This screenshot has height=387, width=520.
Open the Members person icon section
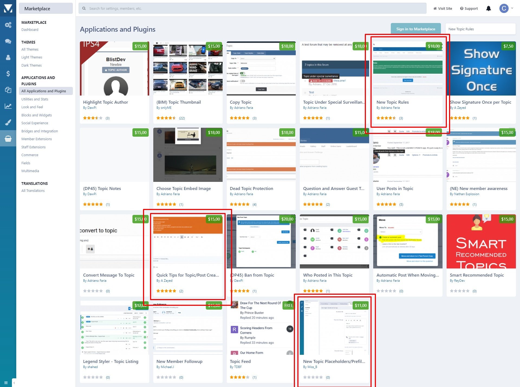(x=8, y=57)
